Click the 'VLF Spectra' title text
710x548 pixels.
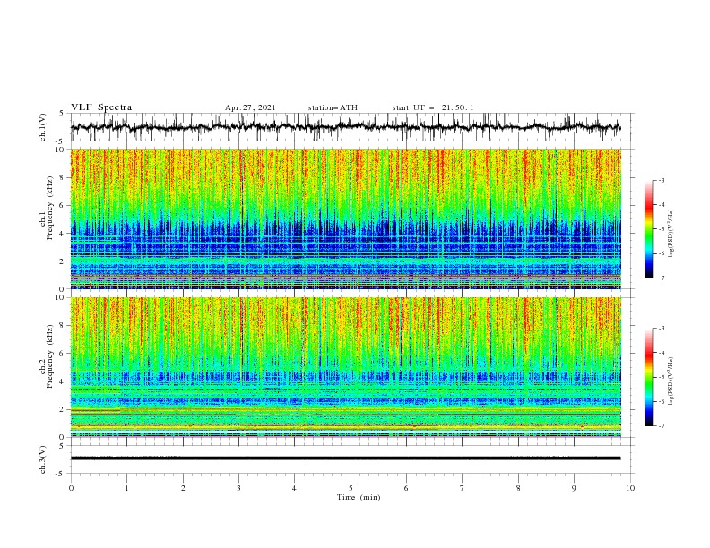101,107
